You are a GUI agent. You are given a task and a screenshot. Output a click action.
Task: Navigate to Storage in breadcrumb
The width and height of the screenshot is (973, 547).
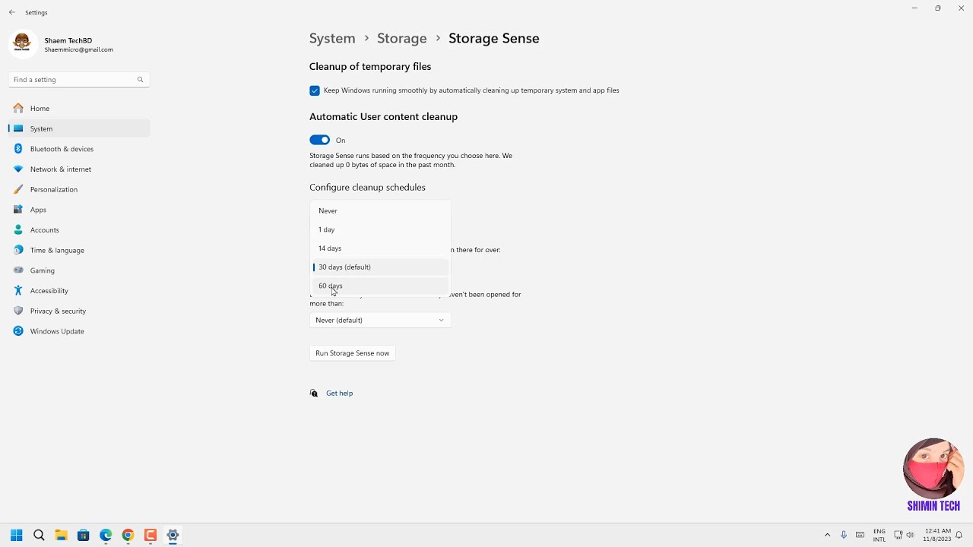coord(401,38)
